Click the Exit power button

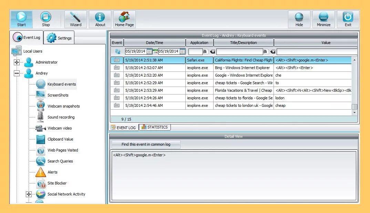(348, 19)
